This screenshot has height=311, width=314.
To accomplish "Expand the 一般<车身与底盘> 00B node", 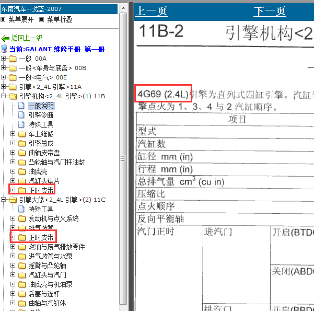I will click(x=3, y=68).
